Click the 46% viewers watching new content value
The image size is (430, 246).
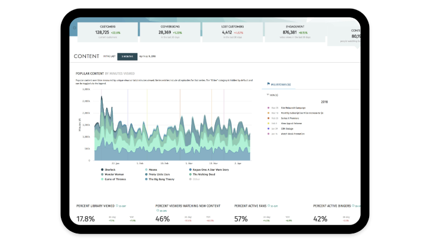point(162,219)
